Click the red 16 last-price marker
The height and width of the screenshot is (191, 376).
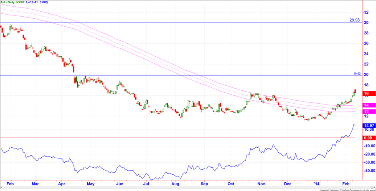[x=366, y=94]
